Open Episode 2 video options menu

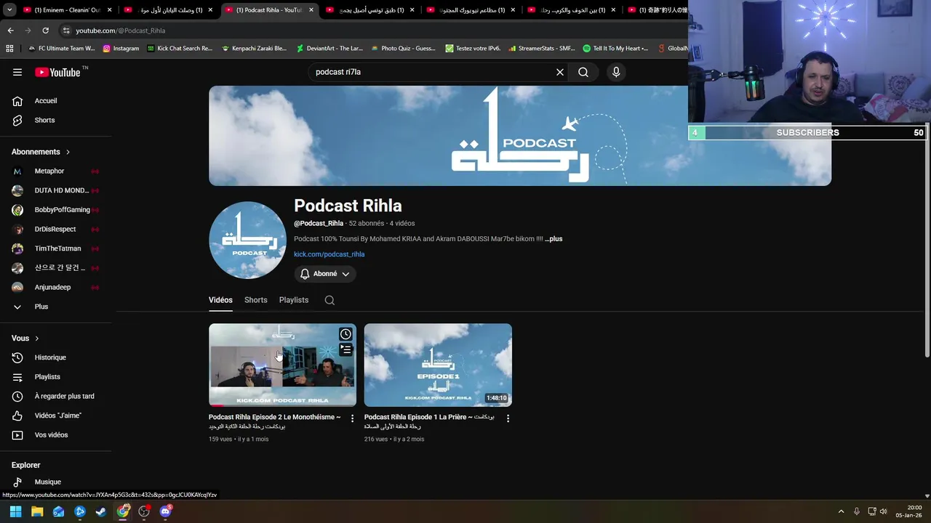[352, 418]
